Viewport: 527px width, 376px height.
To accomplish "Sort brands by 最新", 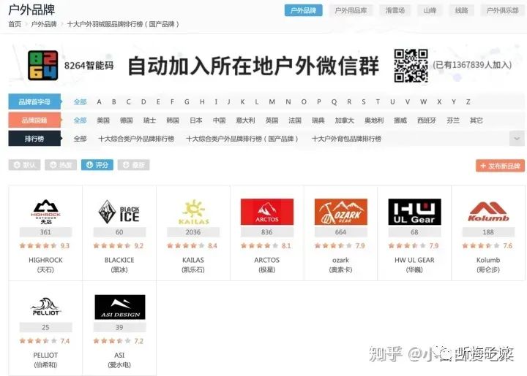I will [x=133, y=165].
